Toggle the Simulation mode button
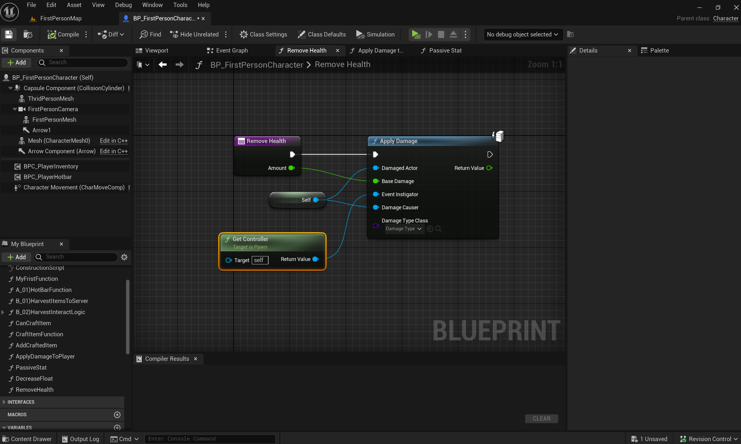The height and width of the screenshot is (444, 741). (x=375, y=34)
